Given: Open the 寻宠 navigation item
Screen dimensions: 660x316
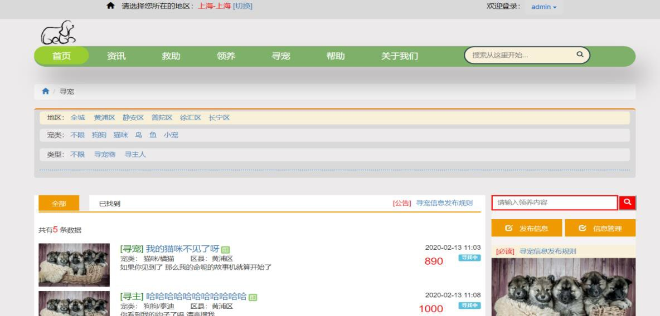Looking at the screenshot, I should [281, 56].
